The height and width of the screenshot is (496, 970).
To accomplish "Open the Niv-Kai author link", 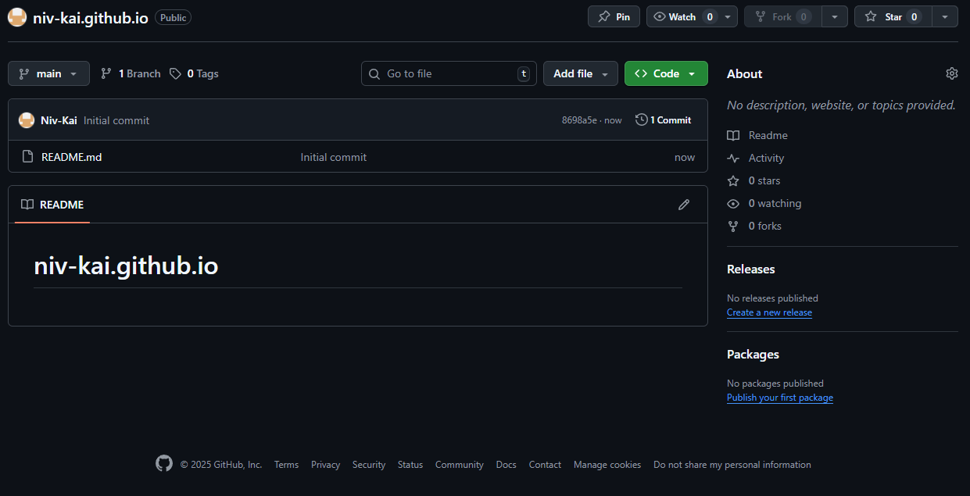I will 59,120.
